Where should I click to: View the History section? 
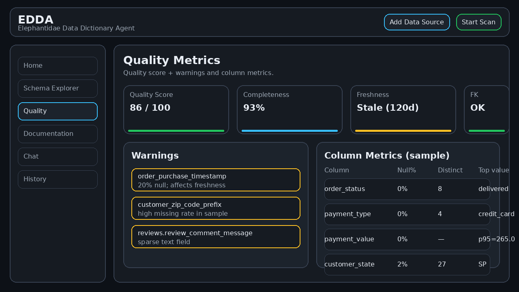[58, 179]
